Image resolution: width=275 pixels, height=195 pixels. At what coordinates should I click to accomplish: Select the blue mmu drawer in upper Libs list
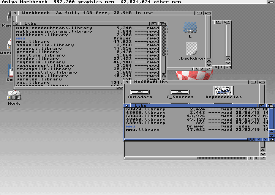tap(21, 38)
